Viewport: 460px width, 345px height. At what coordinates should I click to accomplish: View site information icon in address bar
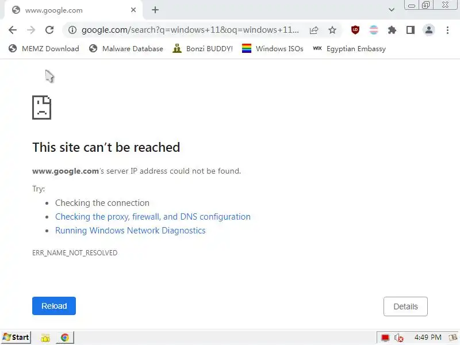pyautogui.click(x=72, y=30)
